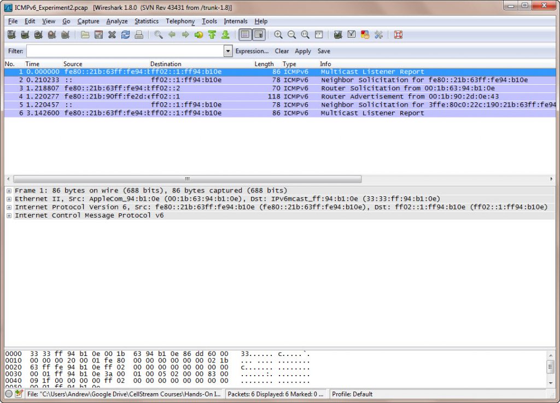Click the packet list horizontal scrollbar

point(187,179)
